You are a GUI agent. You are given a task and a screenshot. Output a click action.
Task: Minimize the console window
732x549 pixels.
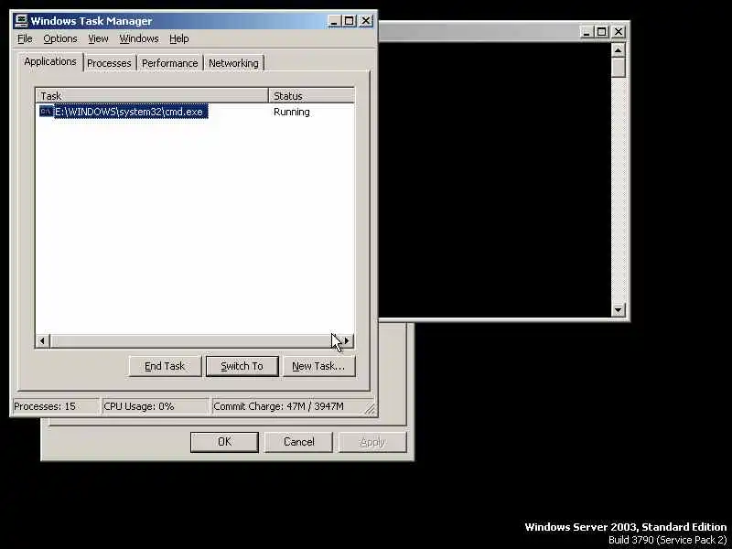(x=587, y=32)
